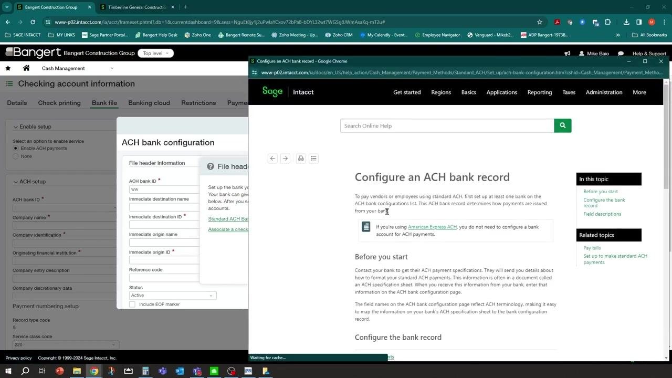Viewport: 672px width, 378px height.
Task: Click the announcements megaphone icon
Action: pyautogui.click(x=568, y=54)
